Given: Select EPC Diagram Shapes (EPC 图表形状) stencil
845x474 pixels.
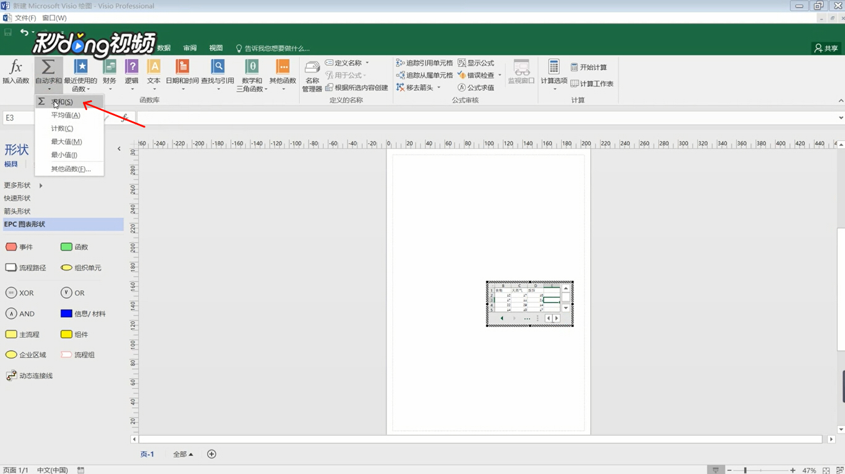Looking at the screenshot, I should point(62,224).
